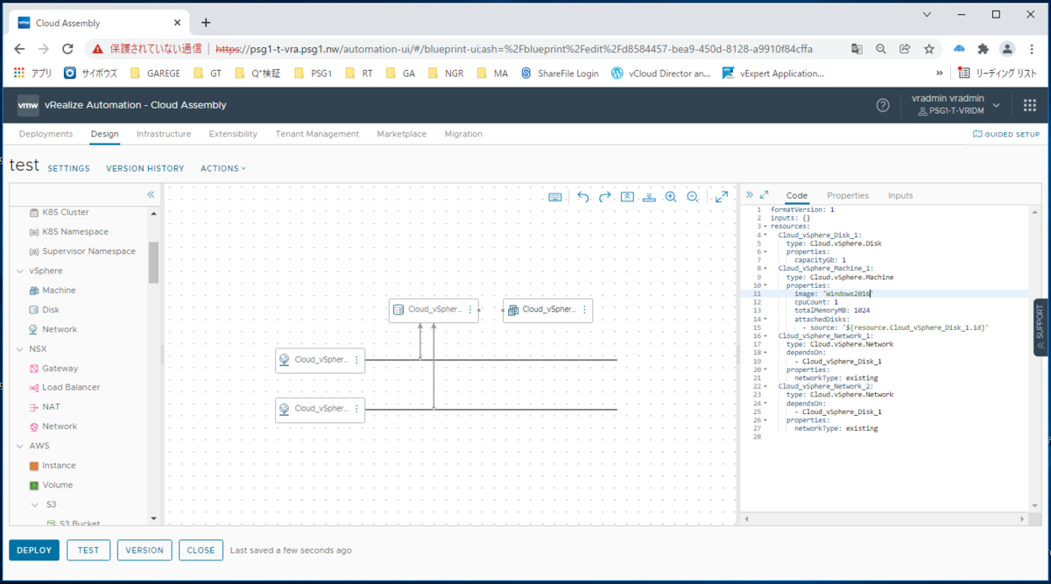The width and height of the screenshot is (1051, 584).
Task: Open Tenant Management tab
Action: [x=317, y=134]
